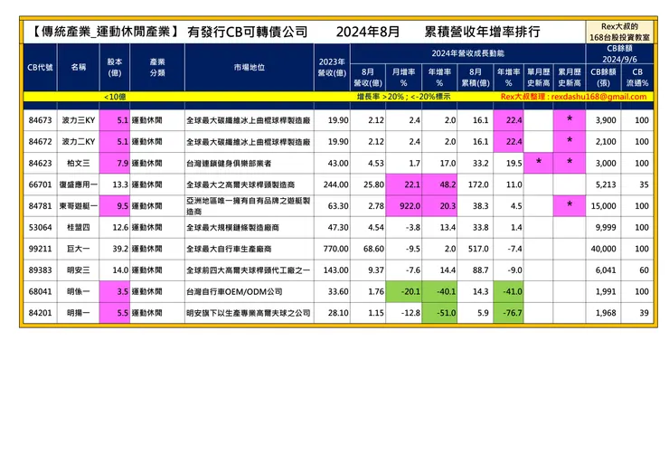Click the pink capital cell 3.5
The width and height of the screenshot is (669, 473).
115,291
